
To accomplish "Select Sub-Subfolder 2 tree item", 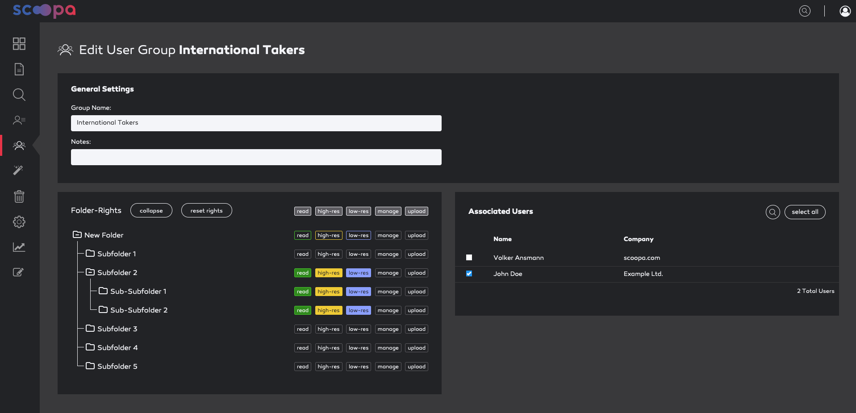I will (x=139, y=310).
